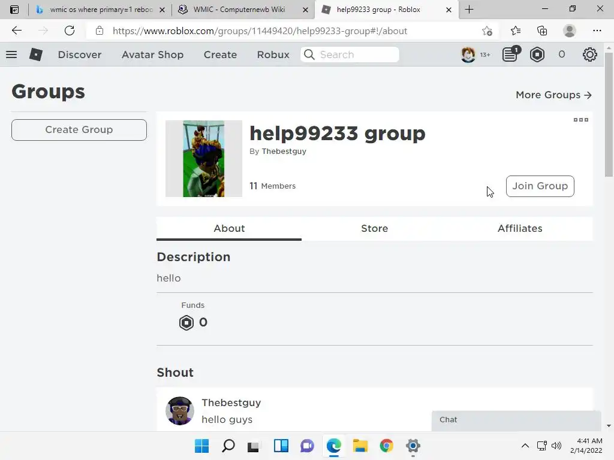Open Widgets on the taskbar
Screen dimensions: 614x460
281,446
